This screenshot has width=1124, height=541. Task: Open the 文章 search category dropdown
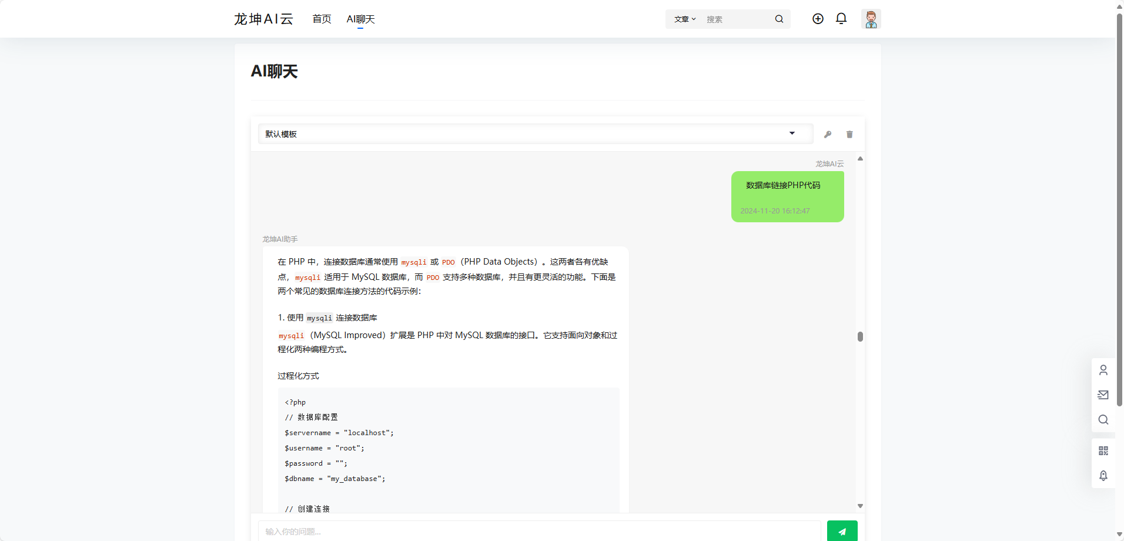[x=685, y=19]
